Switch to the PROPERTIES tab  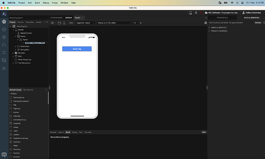tap(222, 18)
